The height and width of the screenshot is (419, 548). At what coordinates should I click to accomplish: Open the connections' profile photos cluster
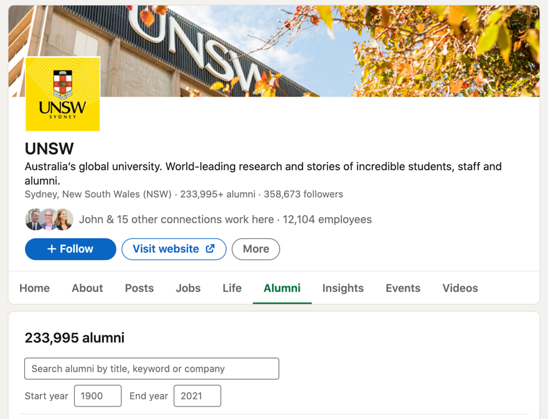49,219
